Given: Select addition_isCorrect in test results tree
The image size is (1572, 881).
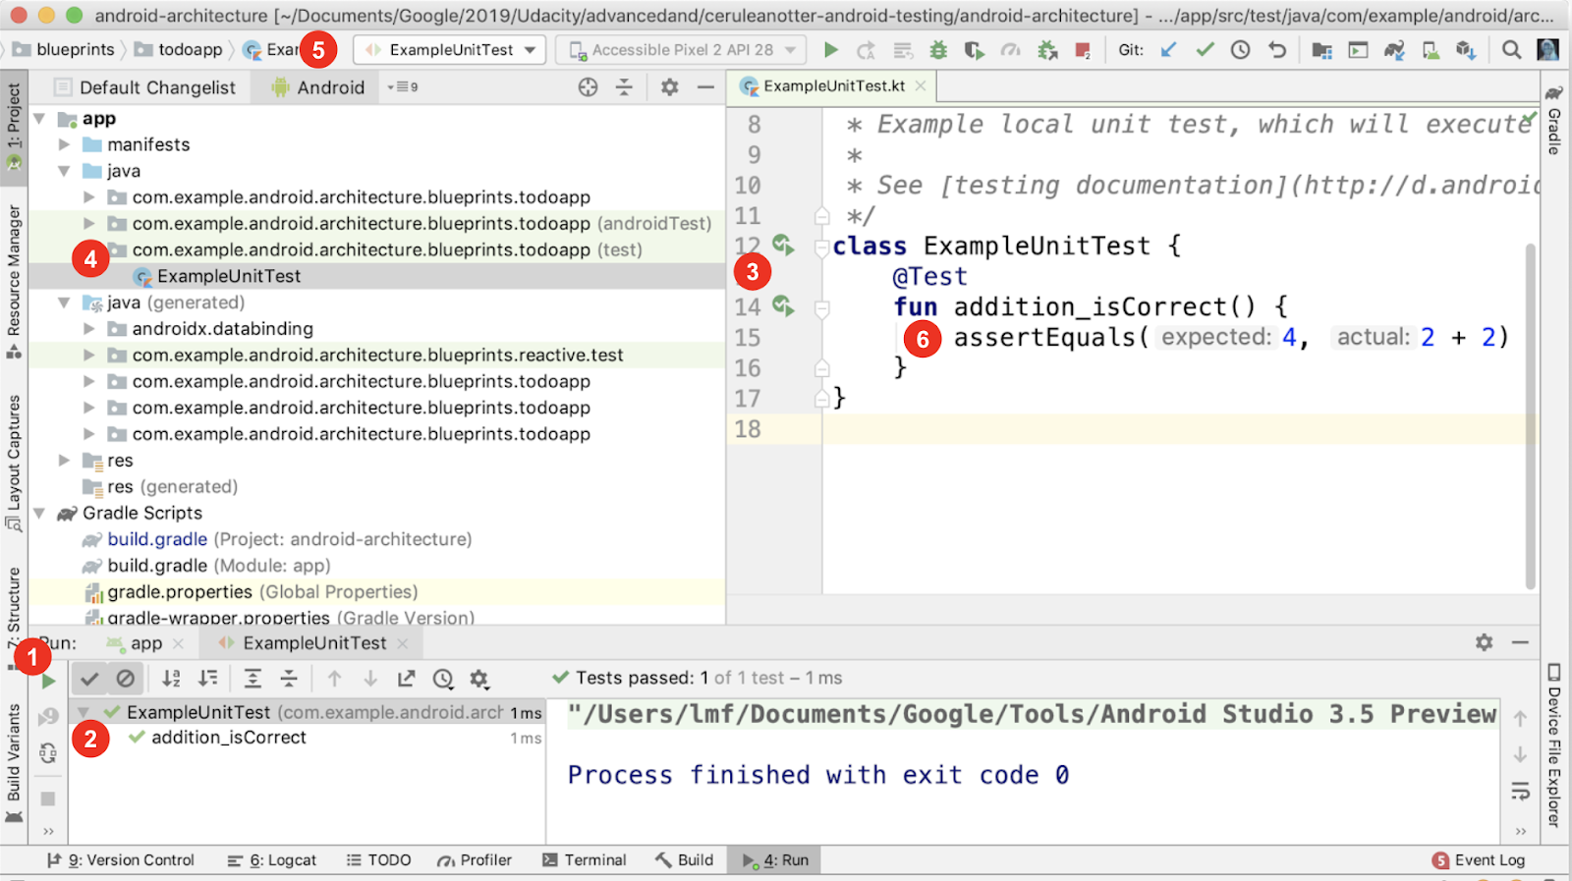Looking at the screenshot, I should click(x=228, y=738).
